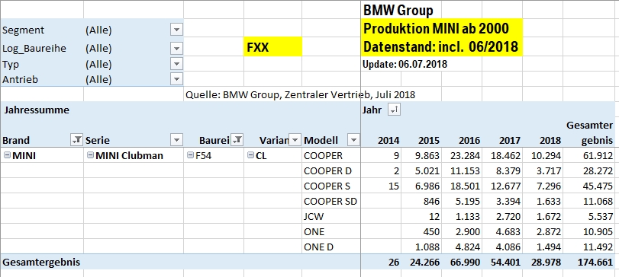Select the Gesamtergebnis column header
This screenshot has width=619, height=277.
(589, 132)
